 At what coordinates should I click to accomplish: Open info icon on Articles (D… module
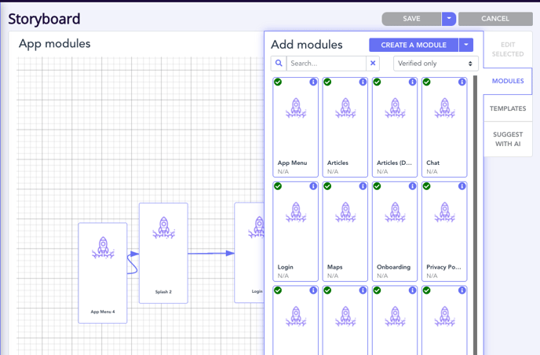click(x=412, y=82)
